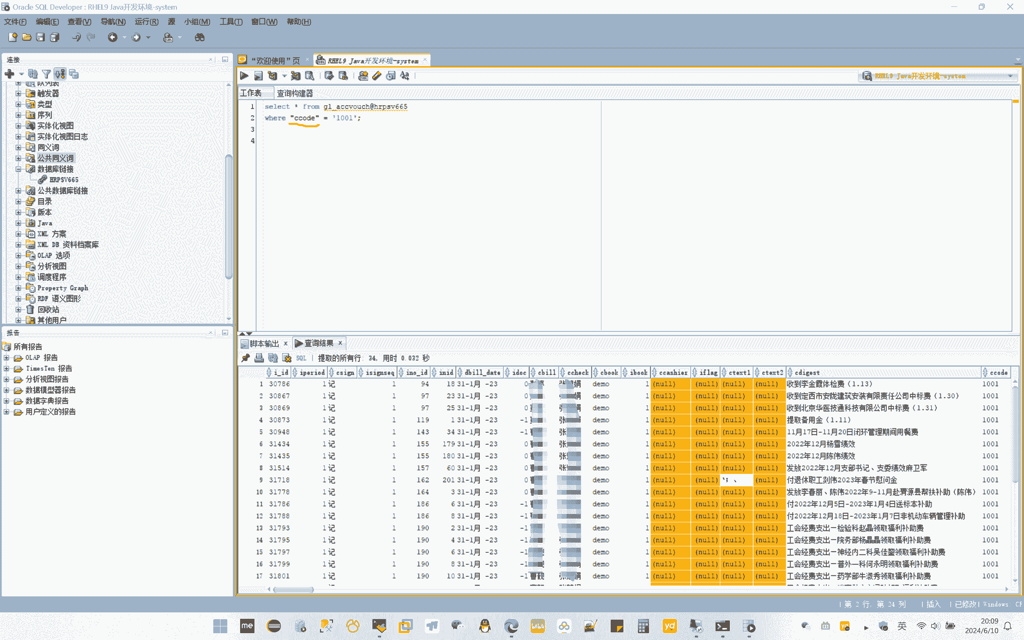Expand the OLAP 报告 folder
Viewport: 1024px width, 640px height.
(6, 358)
